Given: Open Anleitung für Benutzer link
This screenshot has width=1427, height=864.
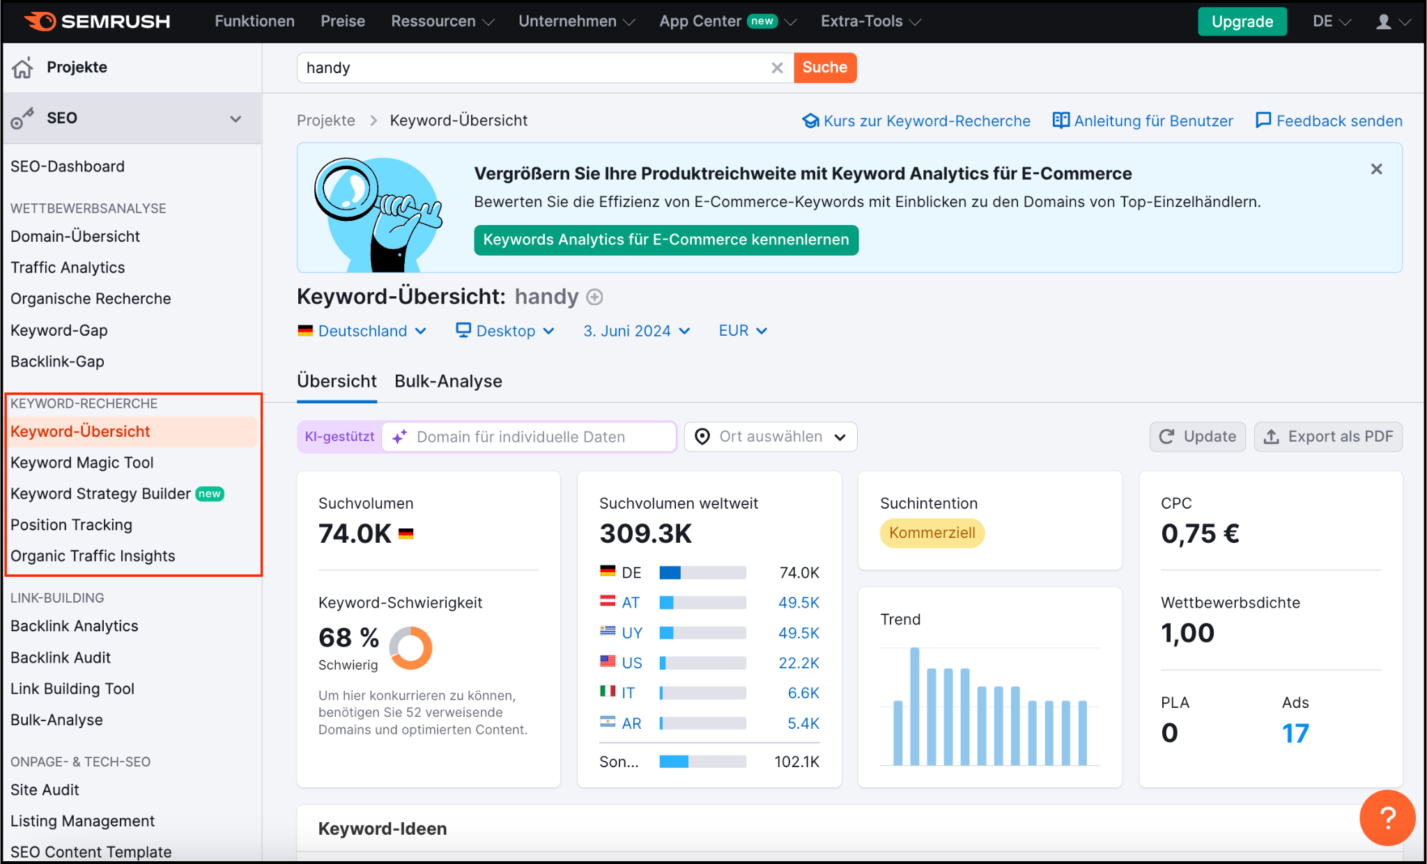Looking at the screenshot, I should (1143, 121).
